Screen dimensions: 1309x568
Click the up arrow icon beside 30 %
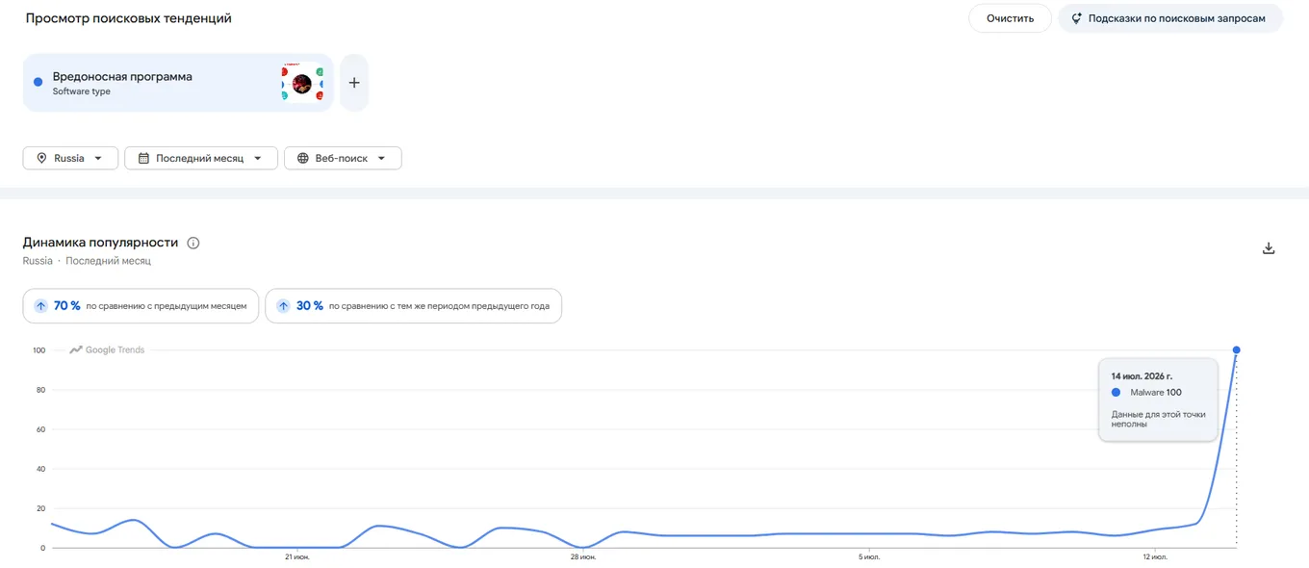point(283,306)
